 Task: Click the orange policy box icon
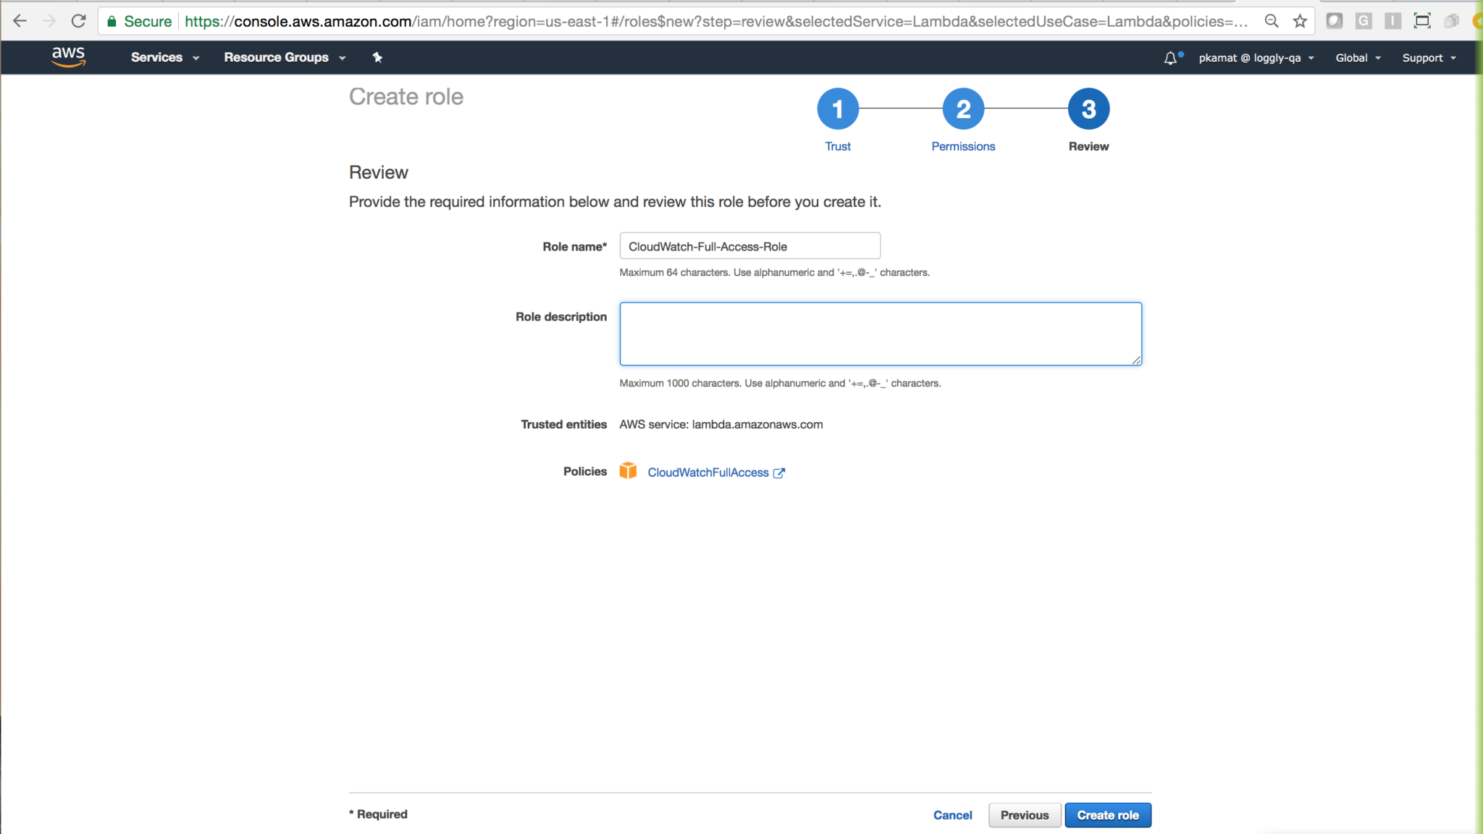coord(628,471)
